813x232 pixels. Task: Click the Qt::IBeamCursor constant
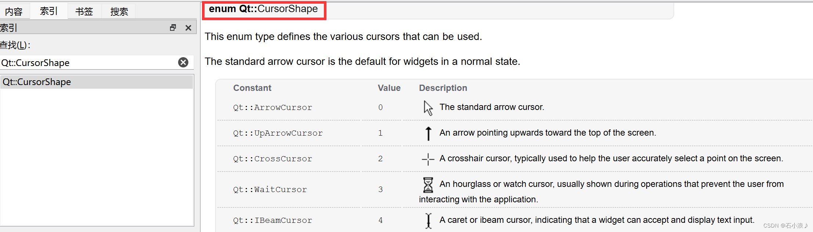[x=272, y=220]
